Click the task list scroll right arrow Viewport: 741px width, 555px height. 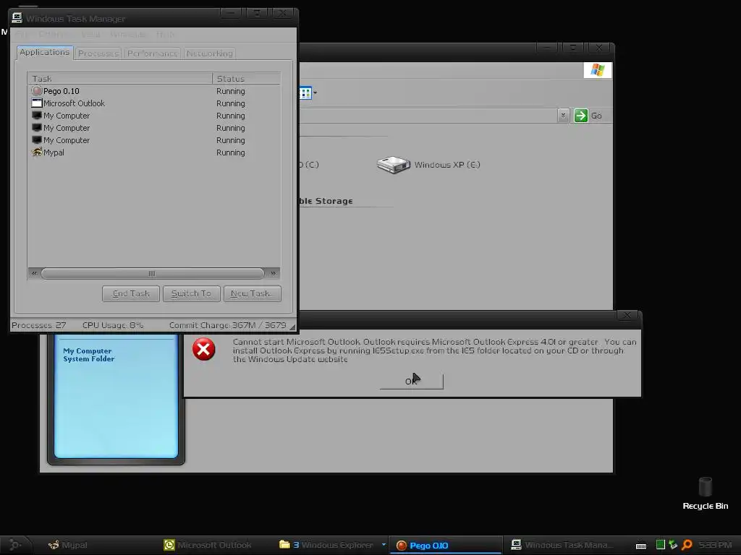273,273
